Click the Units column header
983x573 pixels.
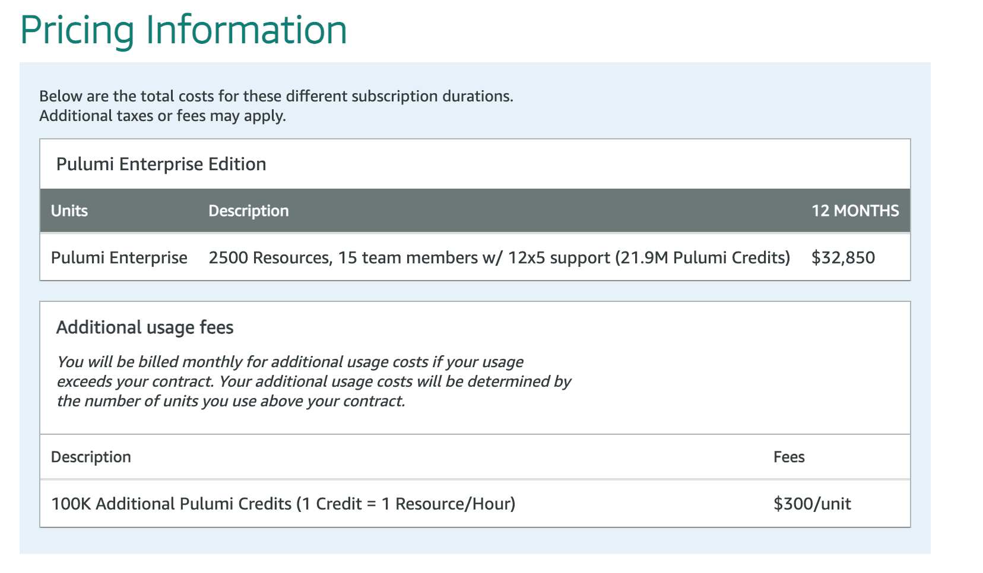coord(69,211)
